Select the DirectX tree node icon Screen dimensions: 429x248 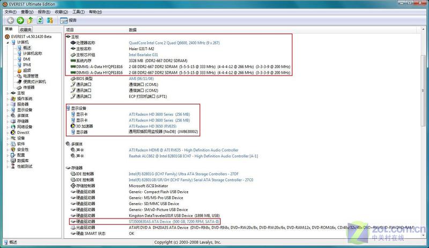click(x=13, y=132)
